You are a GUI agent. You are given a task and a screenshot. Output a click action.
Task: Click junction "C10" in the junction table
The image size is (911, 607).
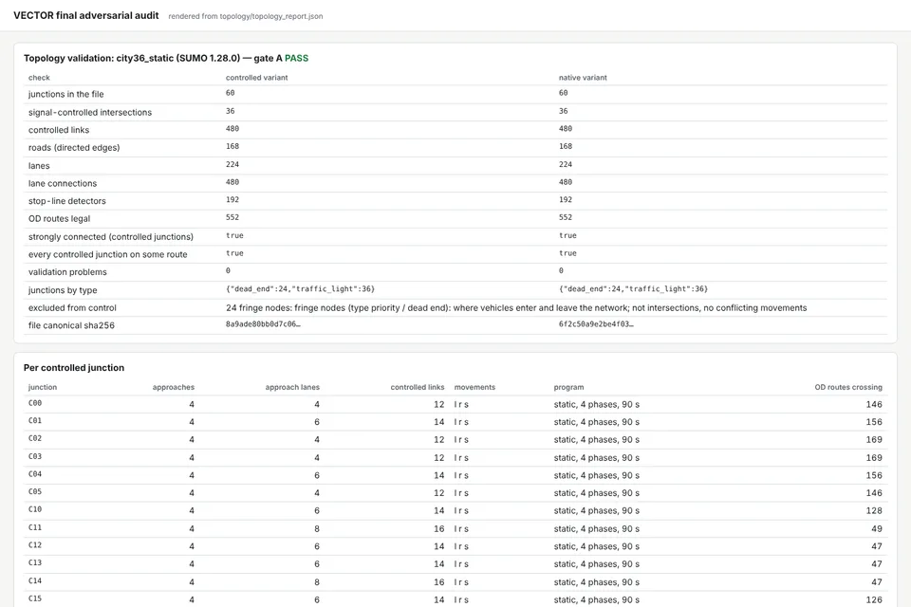point(35,509)
